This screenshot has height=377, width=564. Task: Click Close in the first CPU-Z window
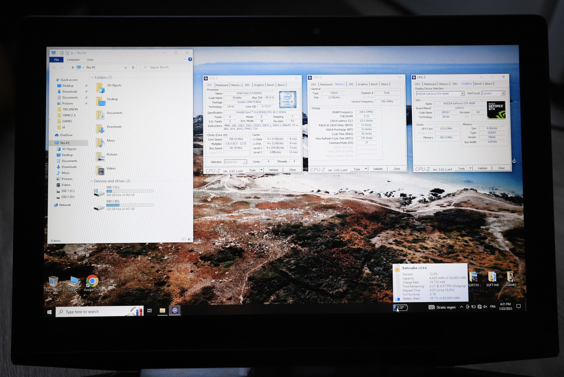tap(293, 170)
